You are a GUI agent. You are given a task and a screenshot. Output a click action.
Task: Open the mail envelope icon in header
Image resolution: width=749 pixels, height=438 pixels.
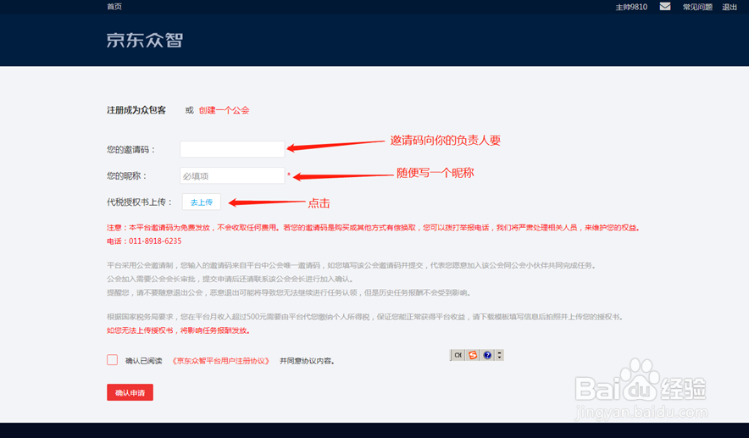[x=665, y=6]
